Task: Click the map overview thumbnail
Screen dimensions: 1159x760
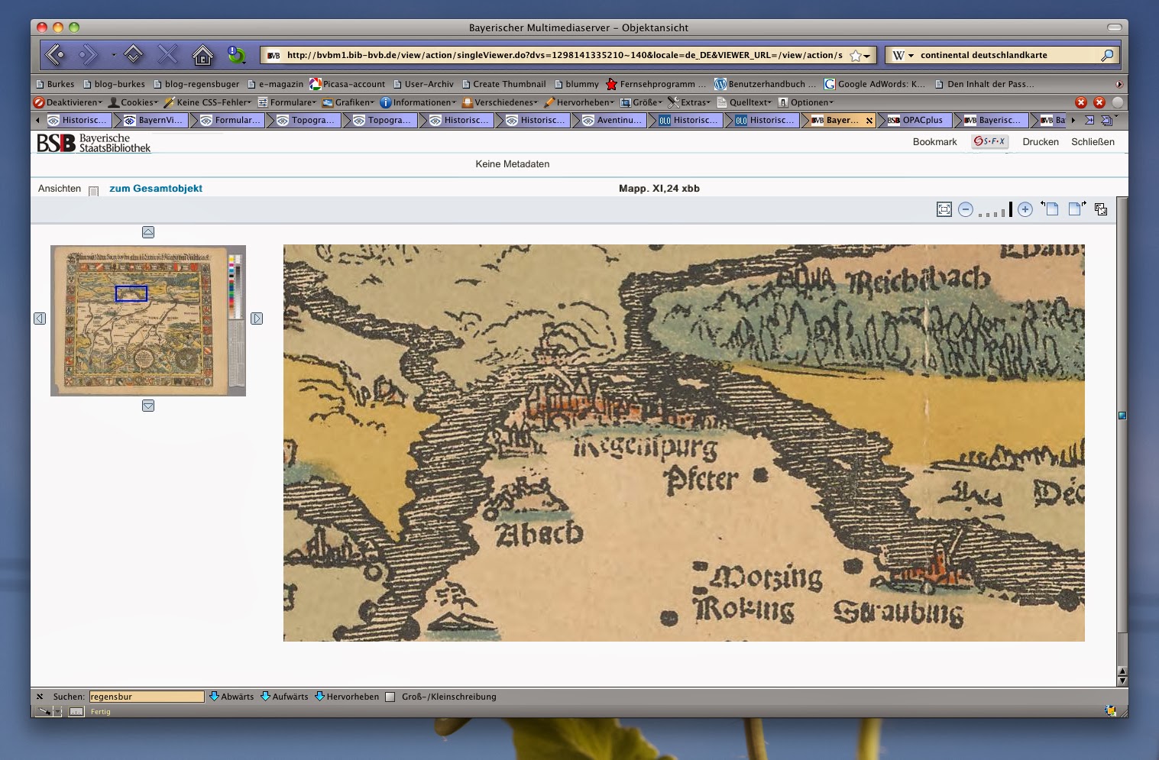Action: [x=148, y=321]
